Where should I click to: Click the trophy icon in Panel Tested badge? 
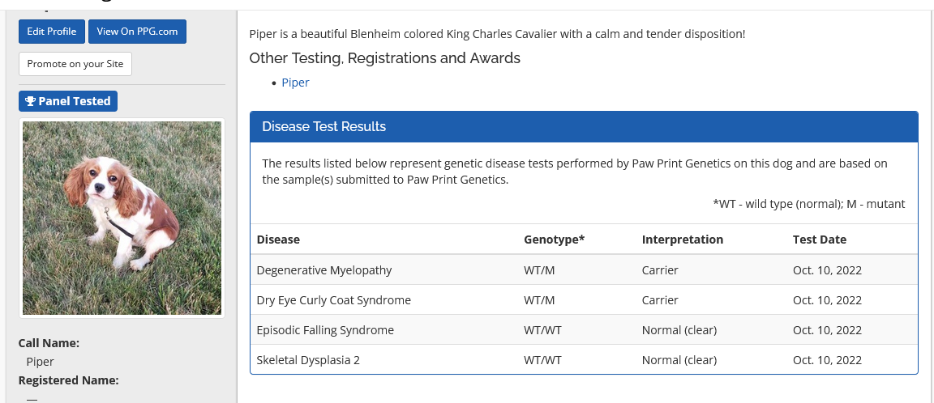click(31, 101)
